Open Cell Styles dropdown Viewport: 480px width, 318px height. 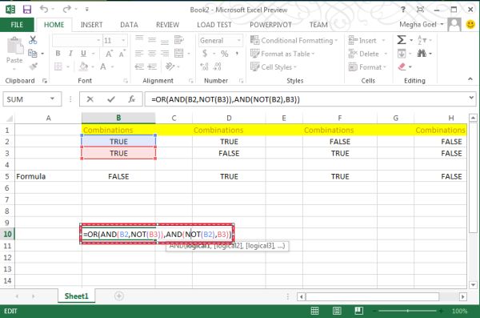pyautogui.click(x=274, y=66)
